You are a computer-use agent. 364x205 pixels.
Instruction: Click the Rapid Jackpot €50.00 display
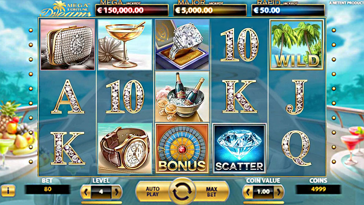[288, 10]
